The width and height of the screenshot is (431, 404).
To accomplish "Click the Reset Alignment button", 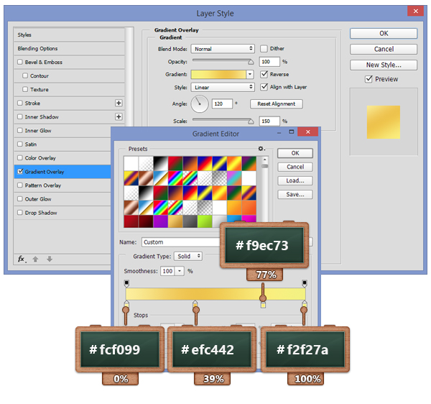I will click(277, 104).
